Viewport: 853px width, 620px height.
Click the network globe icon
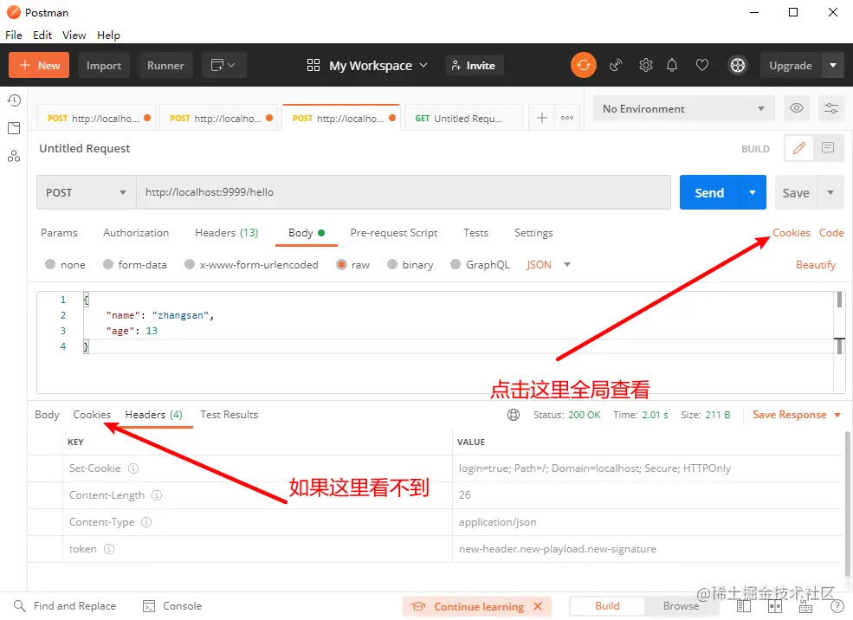pos(514,415)
